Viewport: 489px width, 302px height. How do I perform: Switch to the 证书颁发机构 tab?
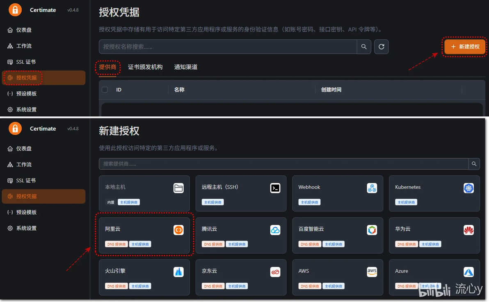tap(145, 67)
